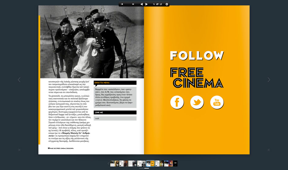
Task: Select the second active thumbnail page-group indicator
Action: (x=146, y=168)
